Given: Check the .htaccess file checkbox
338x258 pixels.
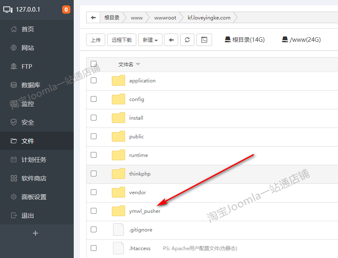Looking at the screenshot, I should tap(94, 248).
